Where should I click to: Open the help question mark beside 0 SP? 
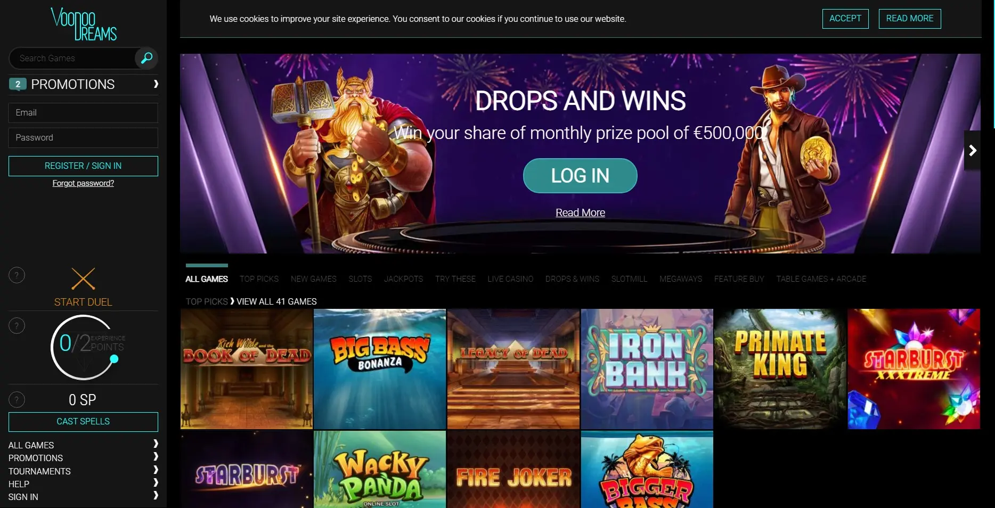(x=17, y=399)
